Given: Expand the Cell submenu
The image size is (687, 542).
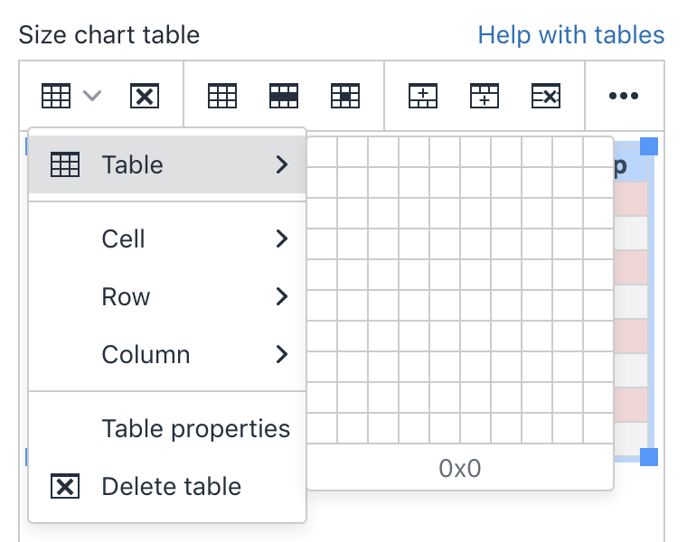Looking at the screenshot, I should [x=167, y=238].
